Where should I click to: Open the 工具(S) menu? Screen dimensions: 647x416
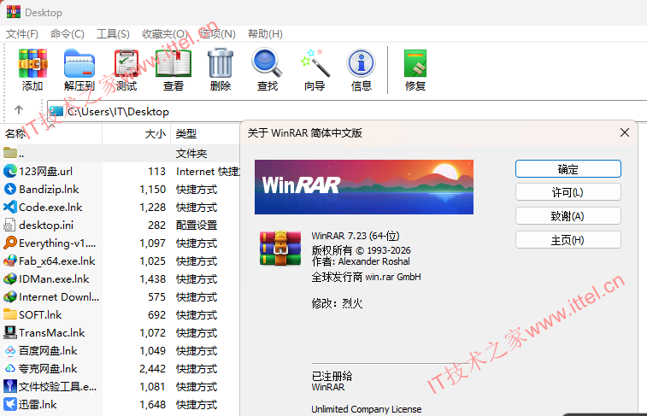(113, 34)
